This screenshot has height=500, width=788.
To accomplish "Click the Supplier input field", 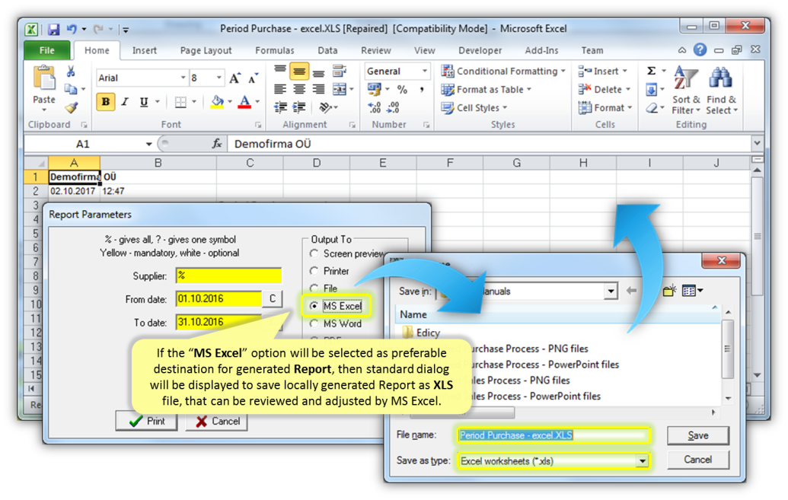I will click(228, 275).
